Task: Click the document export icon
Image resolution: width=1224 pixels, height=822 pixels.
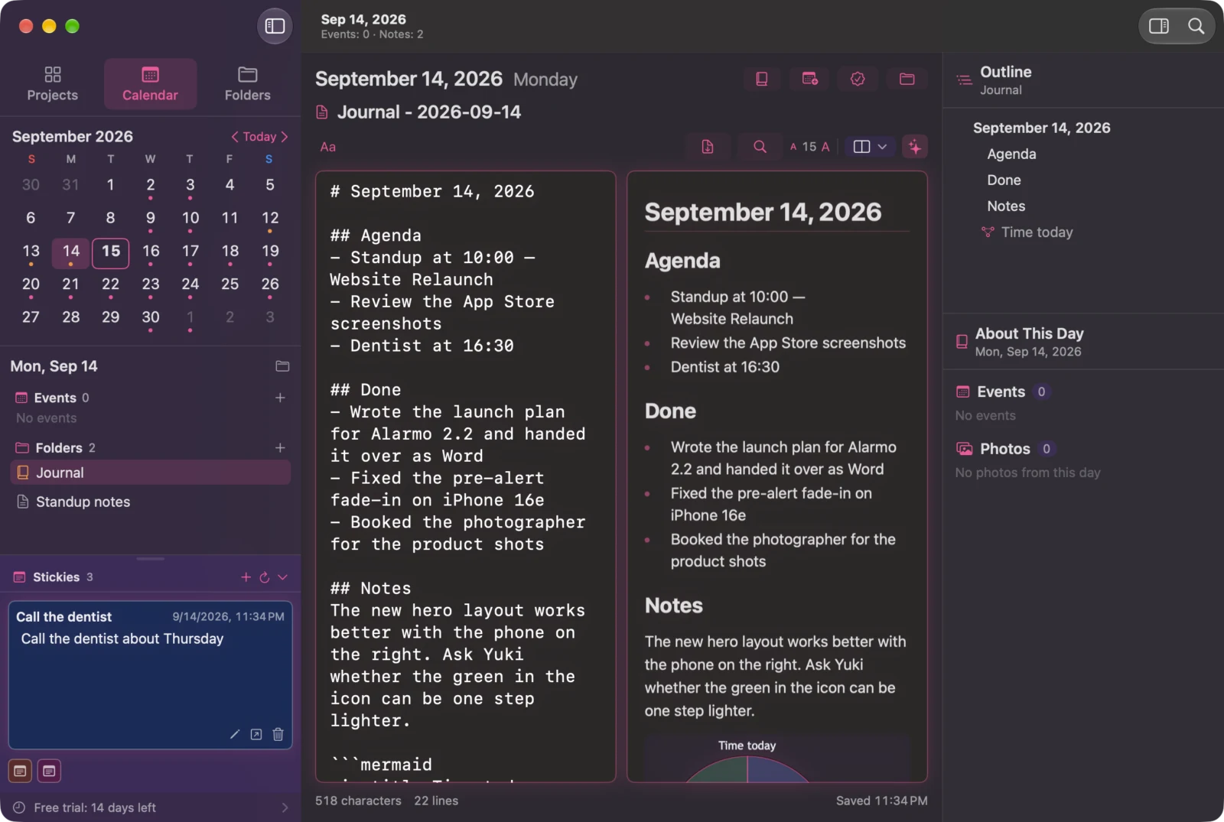Action: tap(708, 147)
